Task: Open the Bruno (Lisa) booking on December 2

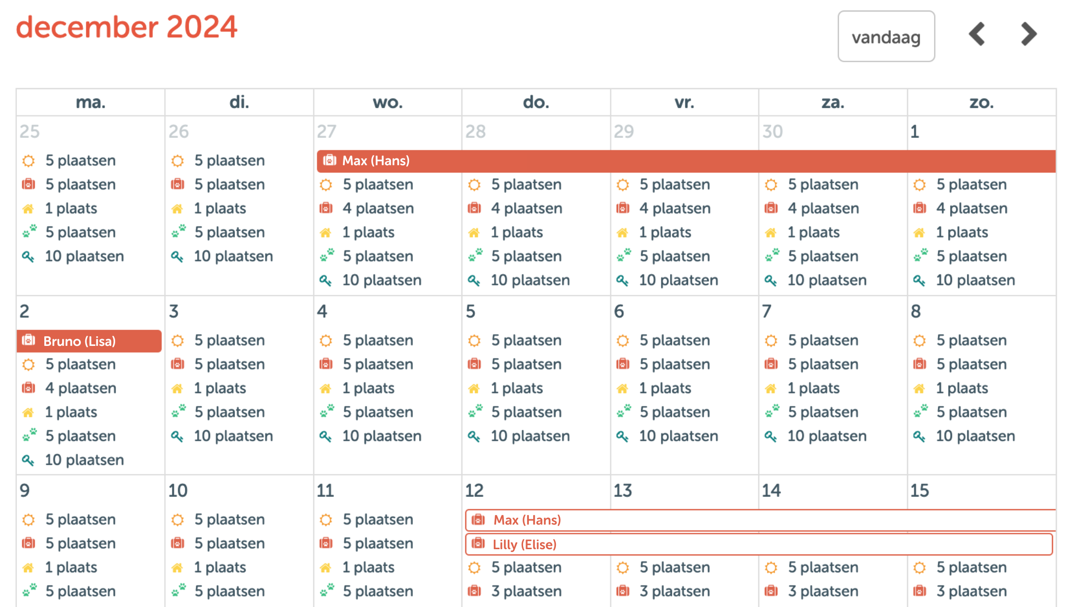Action: (89, 341)
